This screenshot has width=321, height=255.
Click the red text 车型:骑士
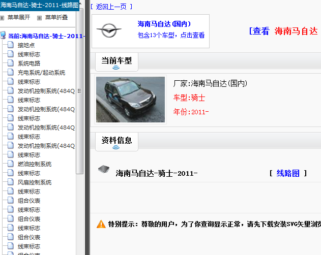click(x=189, y=98)
